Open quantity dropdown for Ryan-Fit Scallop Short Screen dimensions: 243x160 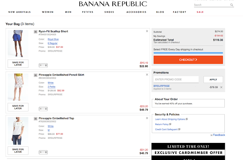coord(43,65)
